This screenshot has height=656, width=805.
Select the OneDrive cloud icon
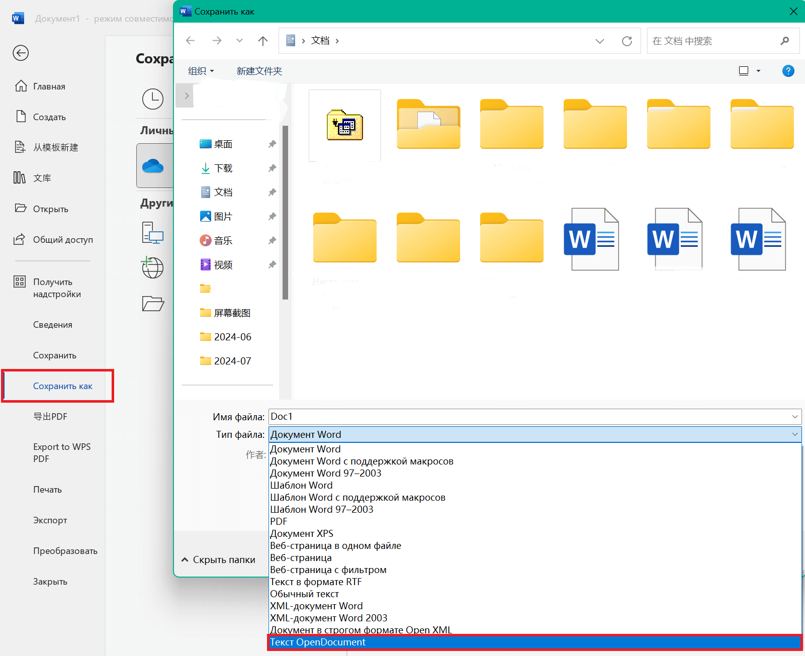[x=154, y=166]
